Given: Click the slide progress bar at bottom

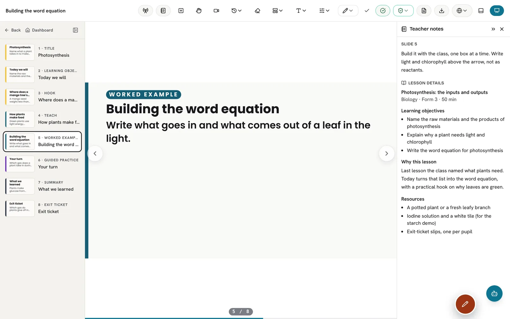Looking at the screenshot, I should point(241,318).
